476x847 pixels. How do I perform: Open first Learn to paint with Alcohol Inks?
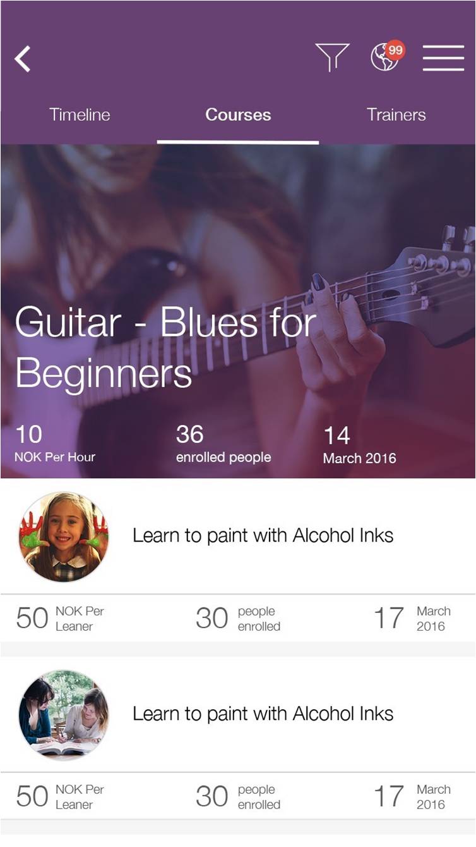click(x=263, y=536)
